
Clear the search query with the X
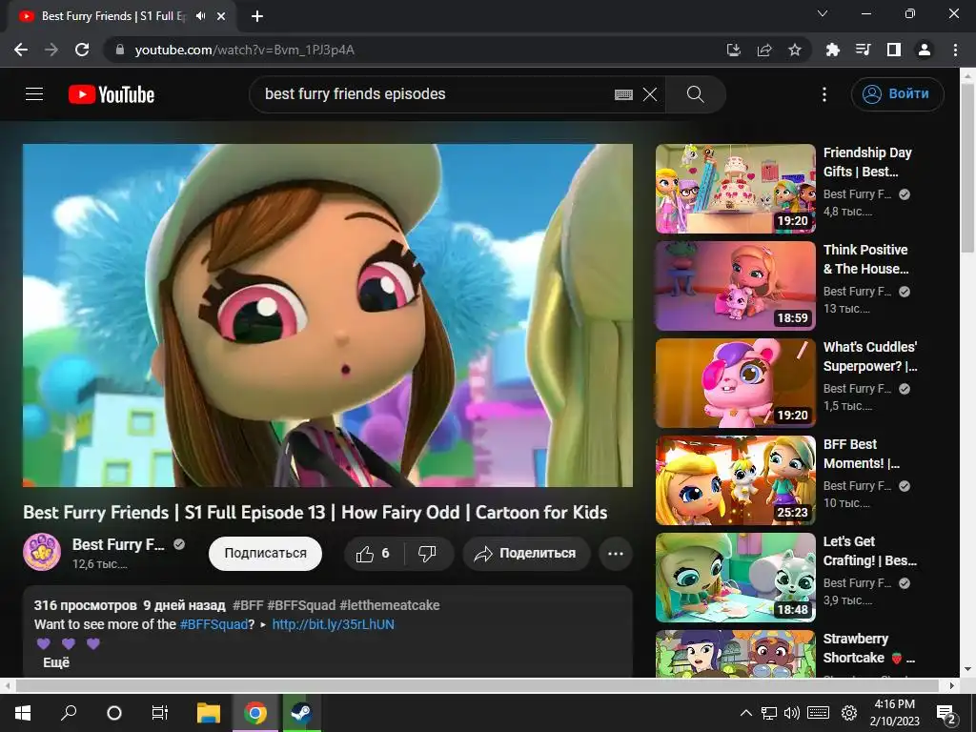coord(650,94)
